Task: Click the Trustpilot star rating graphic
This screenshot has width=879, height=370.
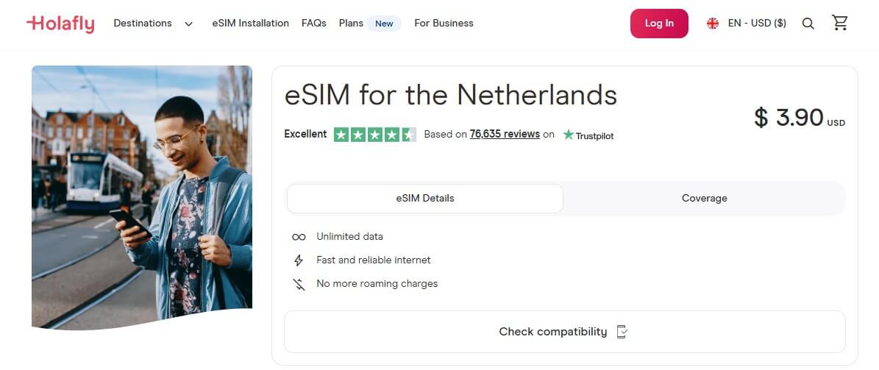Action: [x=374, y=135]
